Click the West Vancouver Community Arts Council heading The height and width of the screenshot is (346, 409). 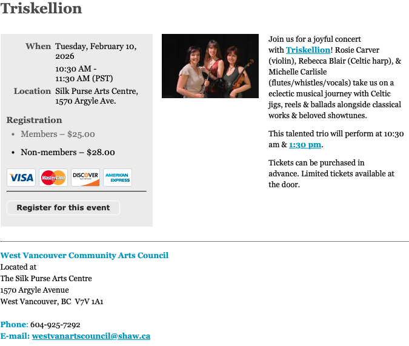(84, 255)
